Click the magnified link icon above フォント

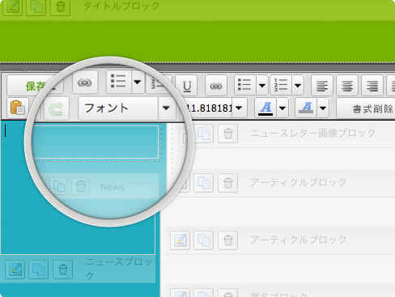85,83
